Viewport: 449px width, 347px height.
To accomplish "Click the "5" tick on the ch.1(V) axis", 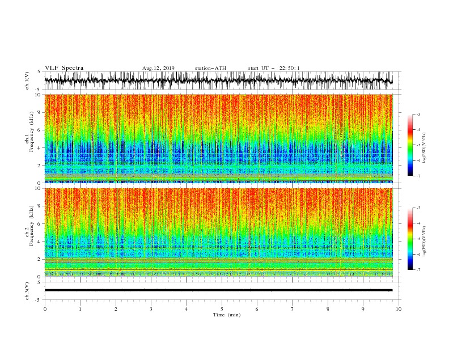I will [x=39, y=71].
